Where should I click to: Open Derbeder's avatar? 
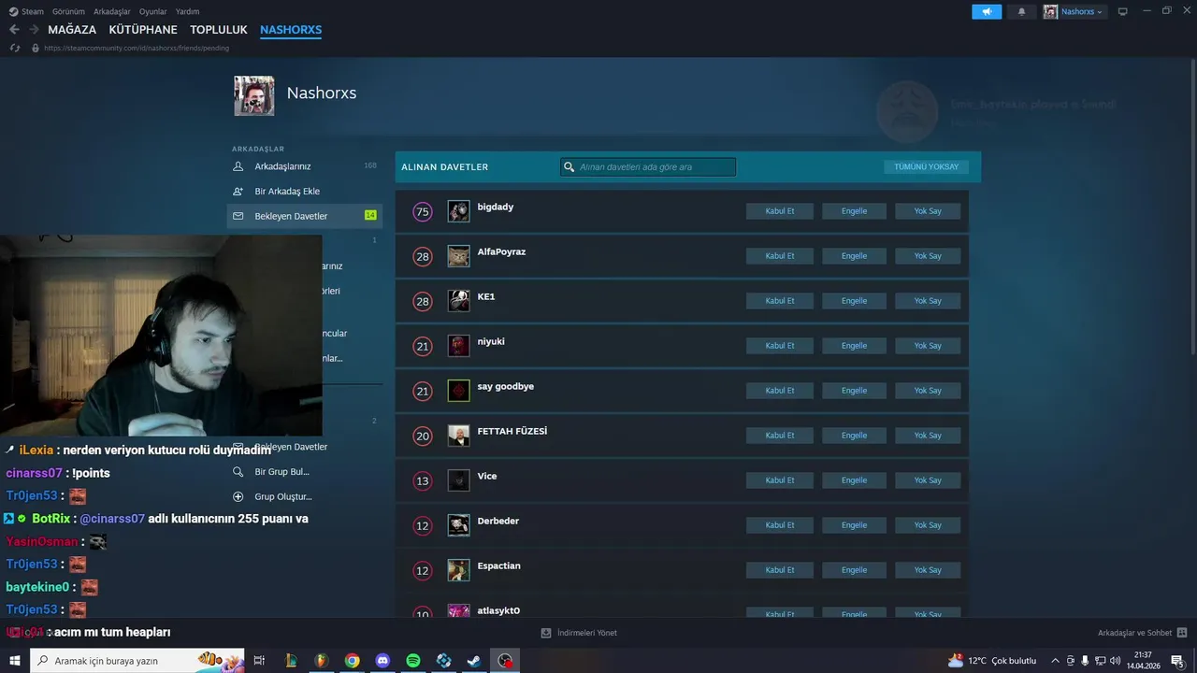coord(458,525)
